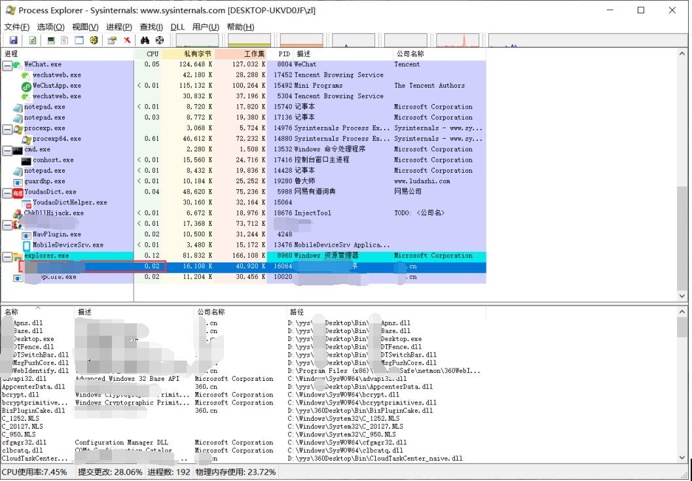Click the NavPlugin.exe process icon
This screenshot has width=692, height=481.
[x=26, y=235]
